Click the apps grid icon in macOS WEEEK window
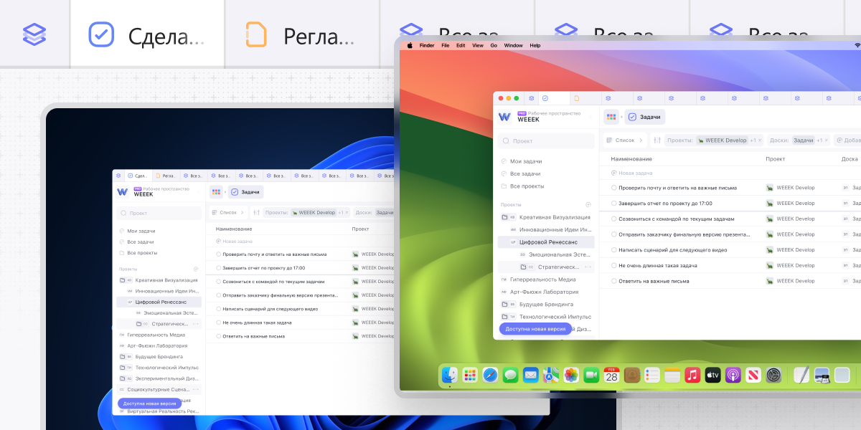Viewport: 861px width, 430px height. 611,117
